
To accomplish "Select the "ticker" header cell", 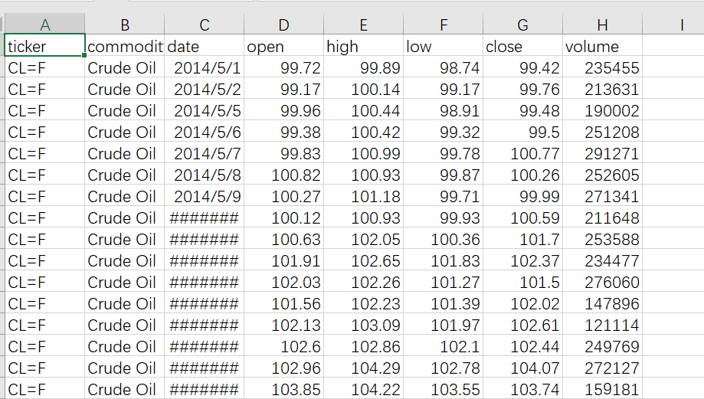I will pyautogui.click(x=44, y=47).
